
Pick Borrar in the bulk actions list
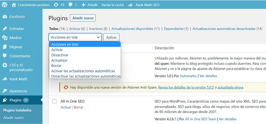(56, 66)
